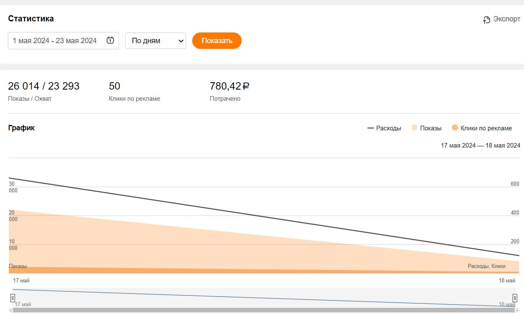Screen dimensions: 524x314
Task: Click the horizontal chart scrollbar track
Action: [x=263, y=310]
